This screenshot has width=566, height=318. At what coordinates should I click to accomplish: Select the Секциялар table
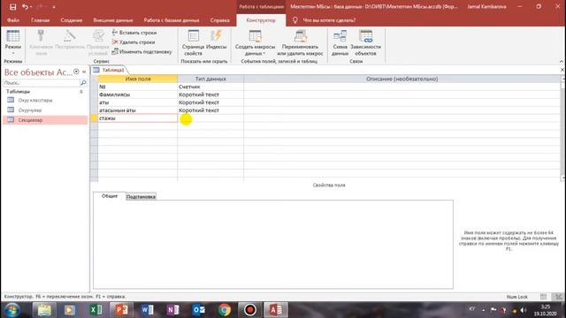tap(45, 120)
